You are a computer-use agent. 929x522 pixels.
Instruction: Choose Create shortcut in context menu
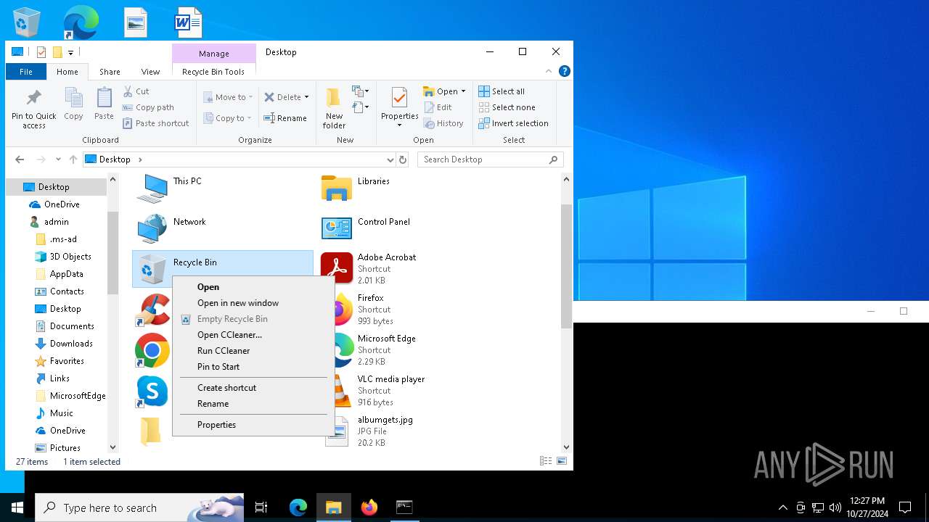pos(253,388)
